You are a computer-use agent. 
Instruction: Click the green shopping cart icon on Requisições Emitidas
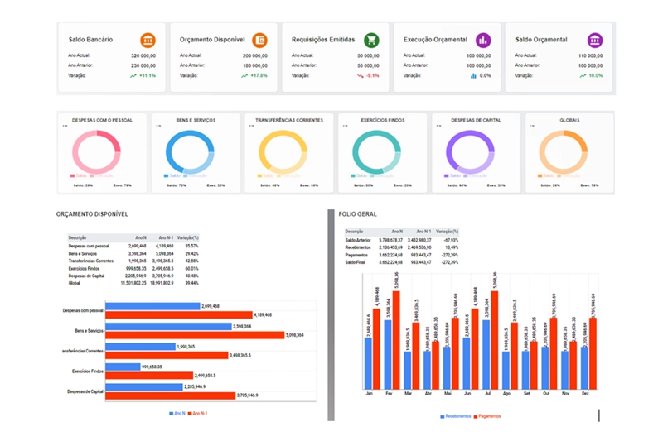371,40
